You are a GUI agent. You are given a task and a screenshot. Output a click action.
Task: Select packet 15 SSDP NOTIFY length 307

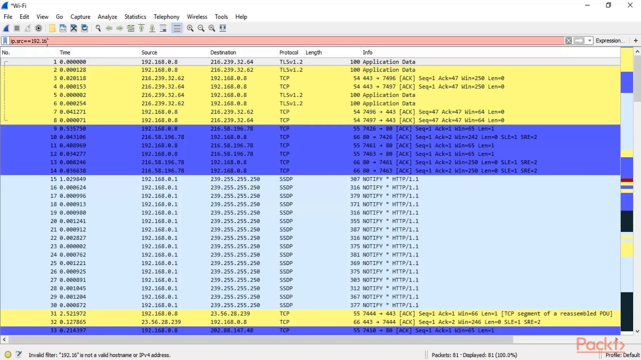tap(310, 179)
